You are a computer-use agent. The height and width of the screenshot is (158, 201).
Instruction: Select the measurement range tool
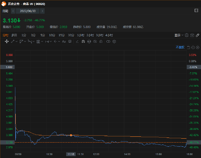pos(38,41)
